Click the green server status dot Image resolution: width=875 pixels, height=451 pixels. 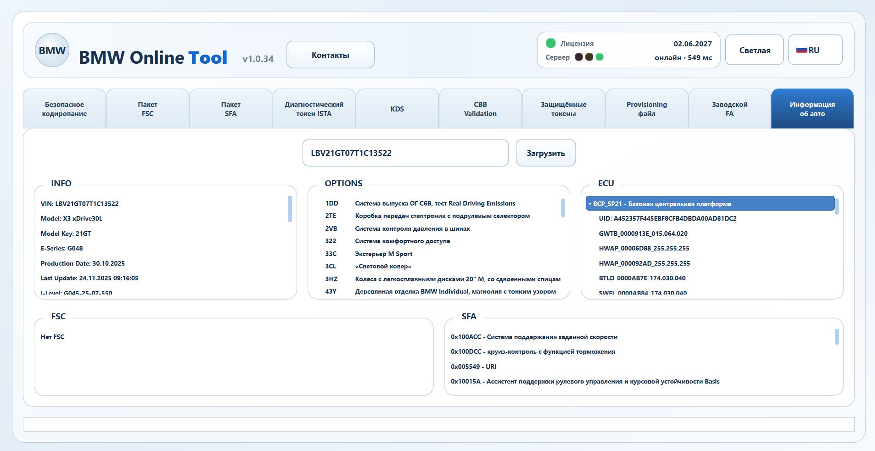pyautogui.click(x=600, y=57)
